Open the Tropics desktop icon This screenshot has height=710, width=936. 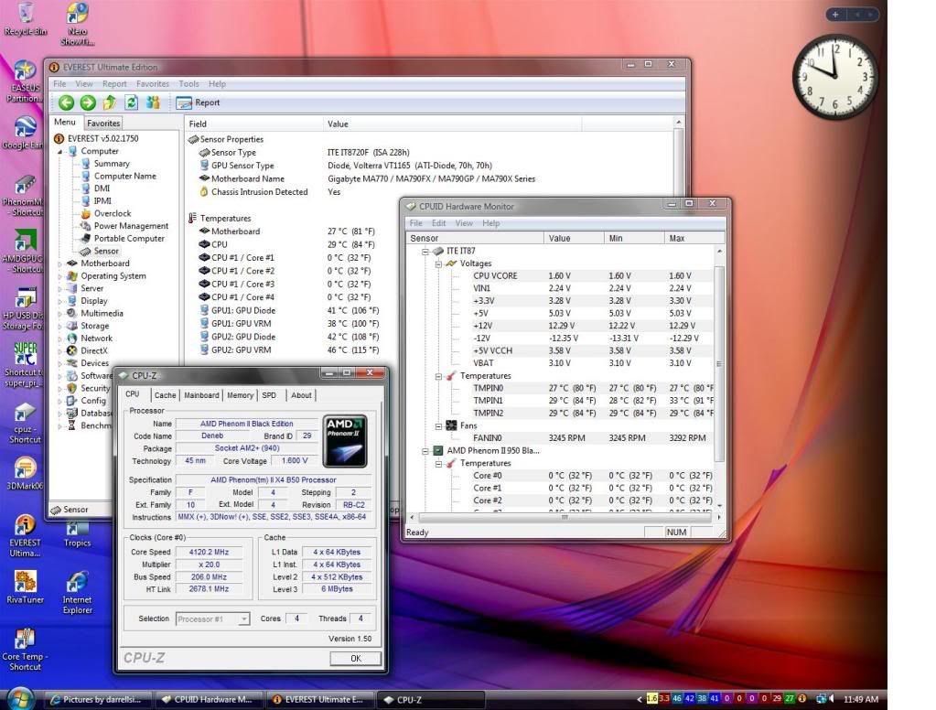tap(77, 534)
